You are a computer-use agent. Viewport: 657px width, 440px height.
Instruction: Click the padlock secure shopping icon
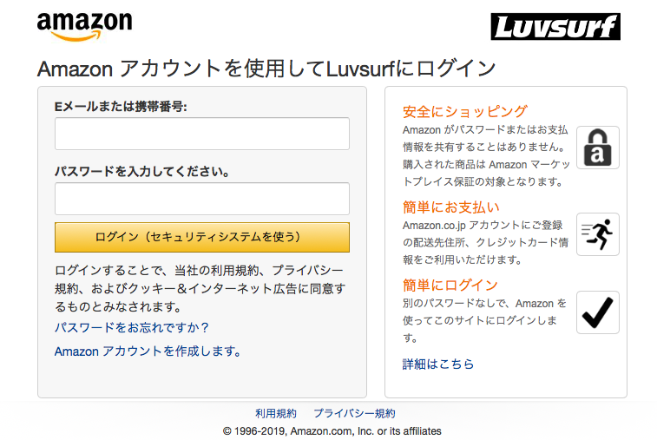(x=597, y=148)
